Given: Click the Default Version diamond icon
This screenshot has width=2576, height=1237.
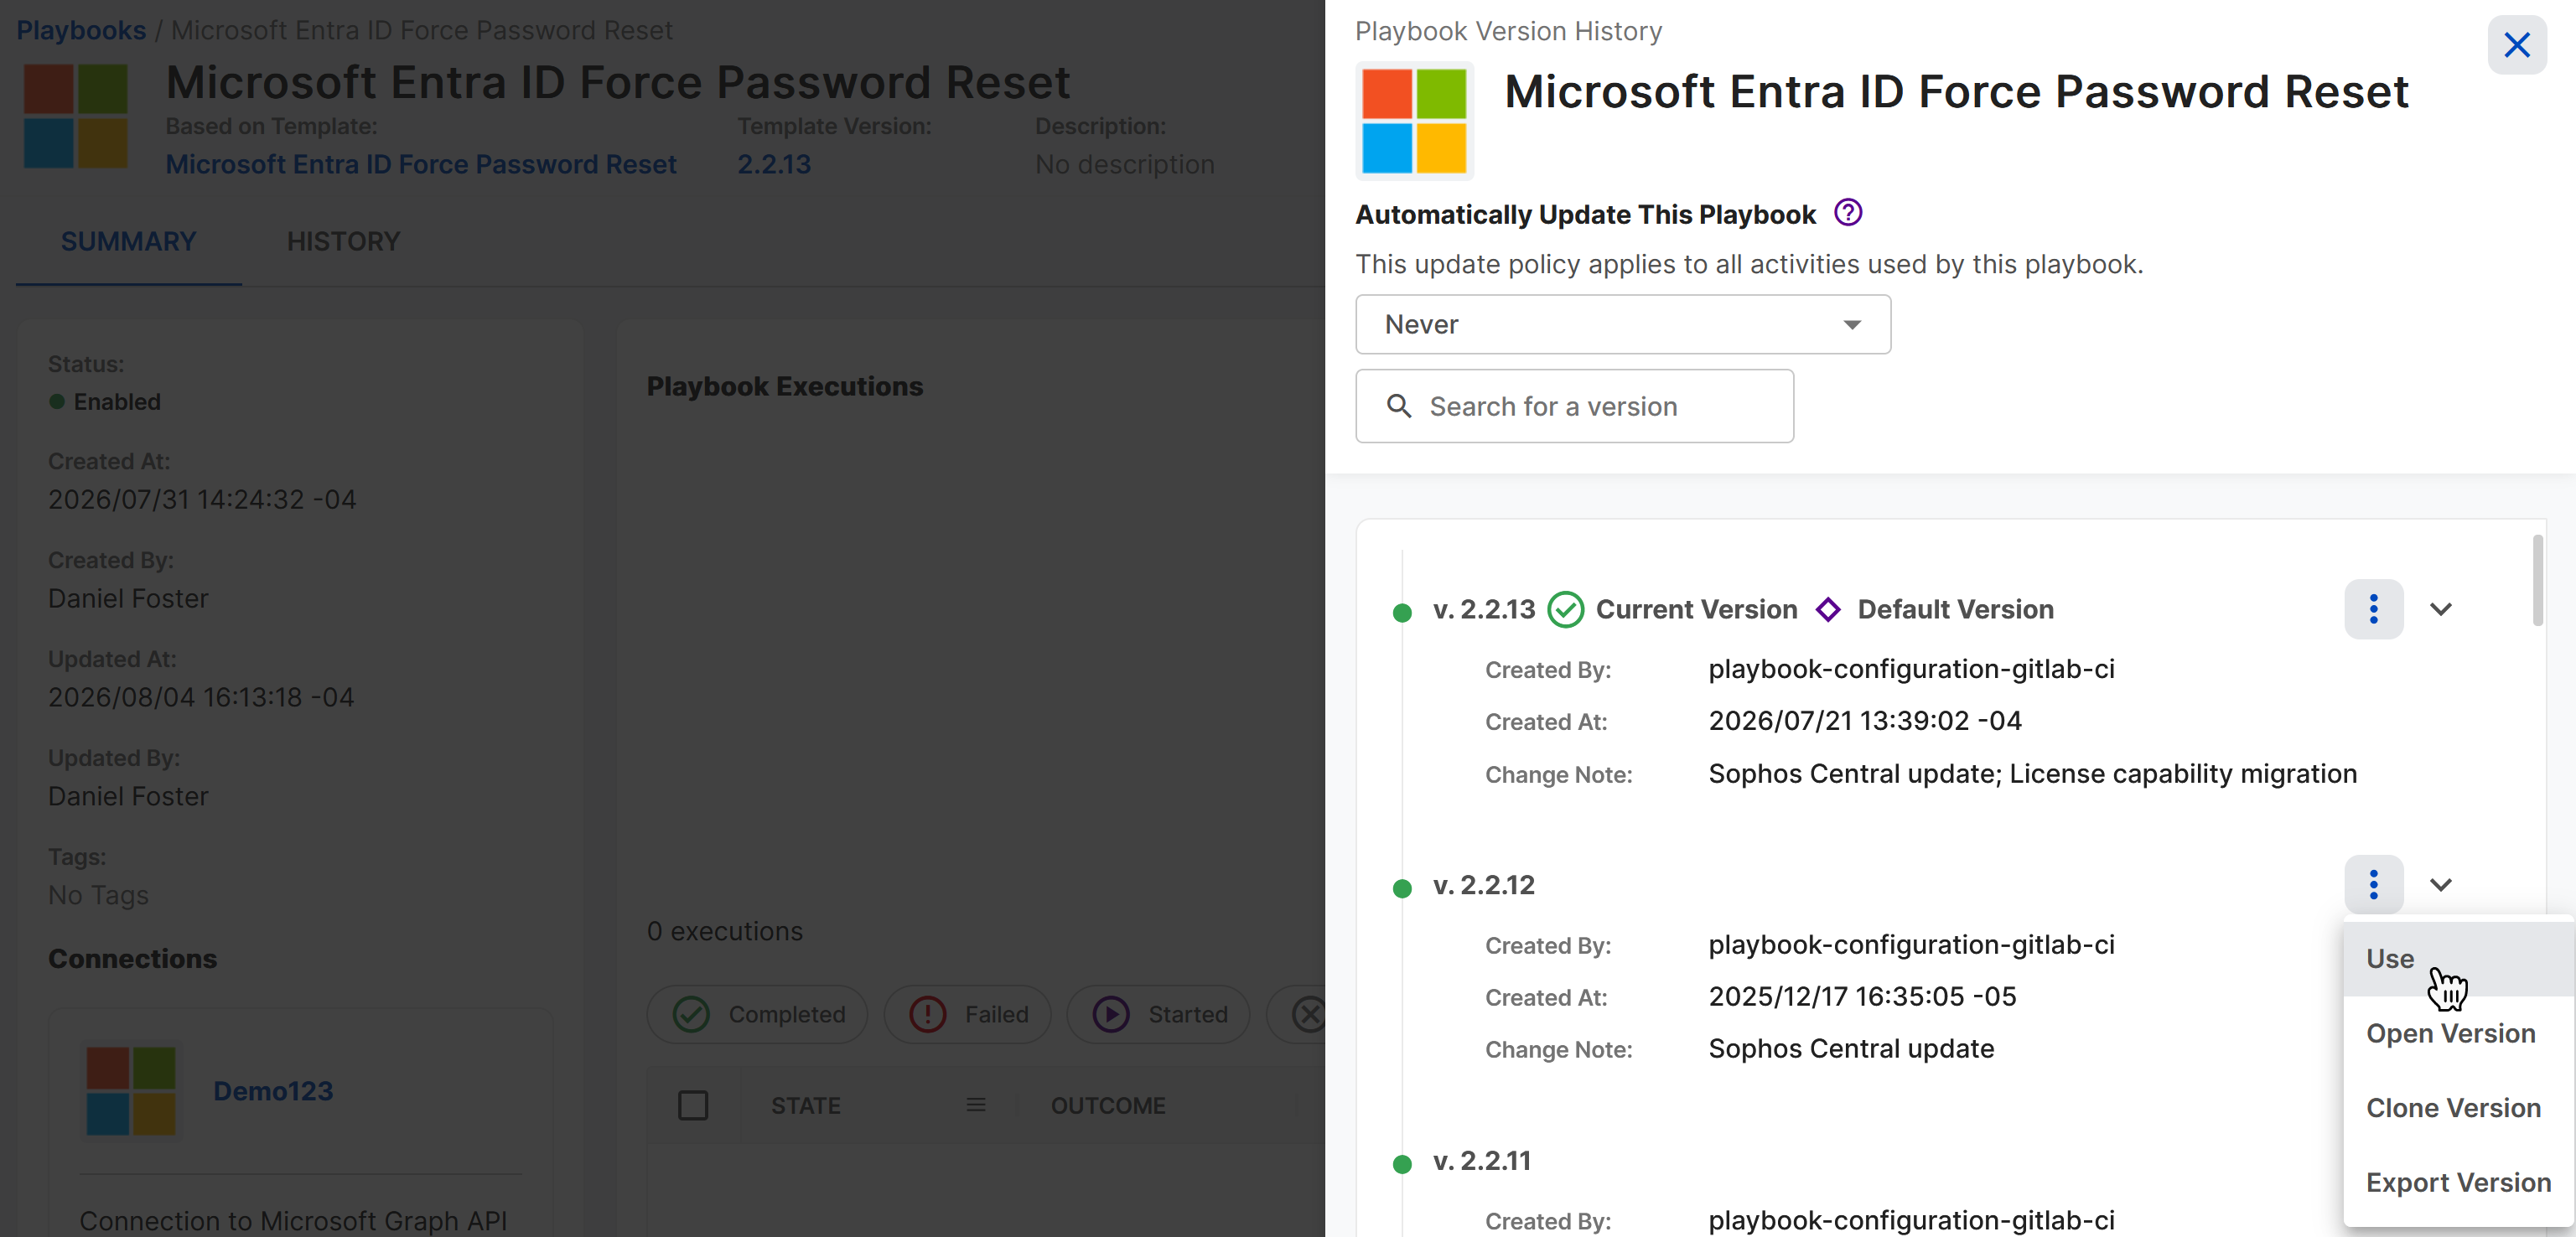Looking at the screenshot, I should [x=1828, y=610].
